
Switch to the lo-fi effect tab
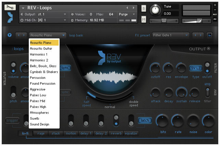point(25,133)
